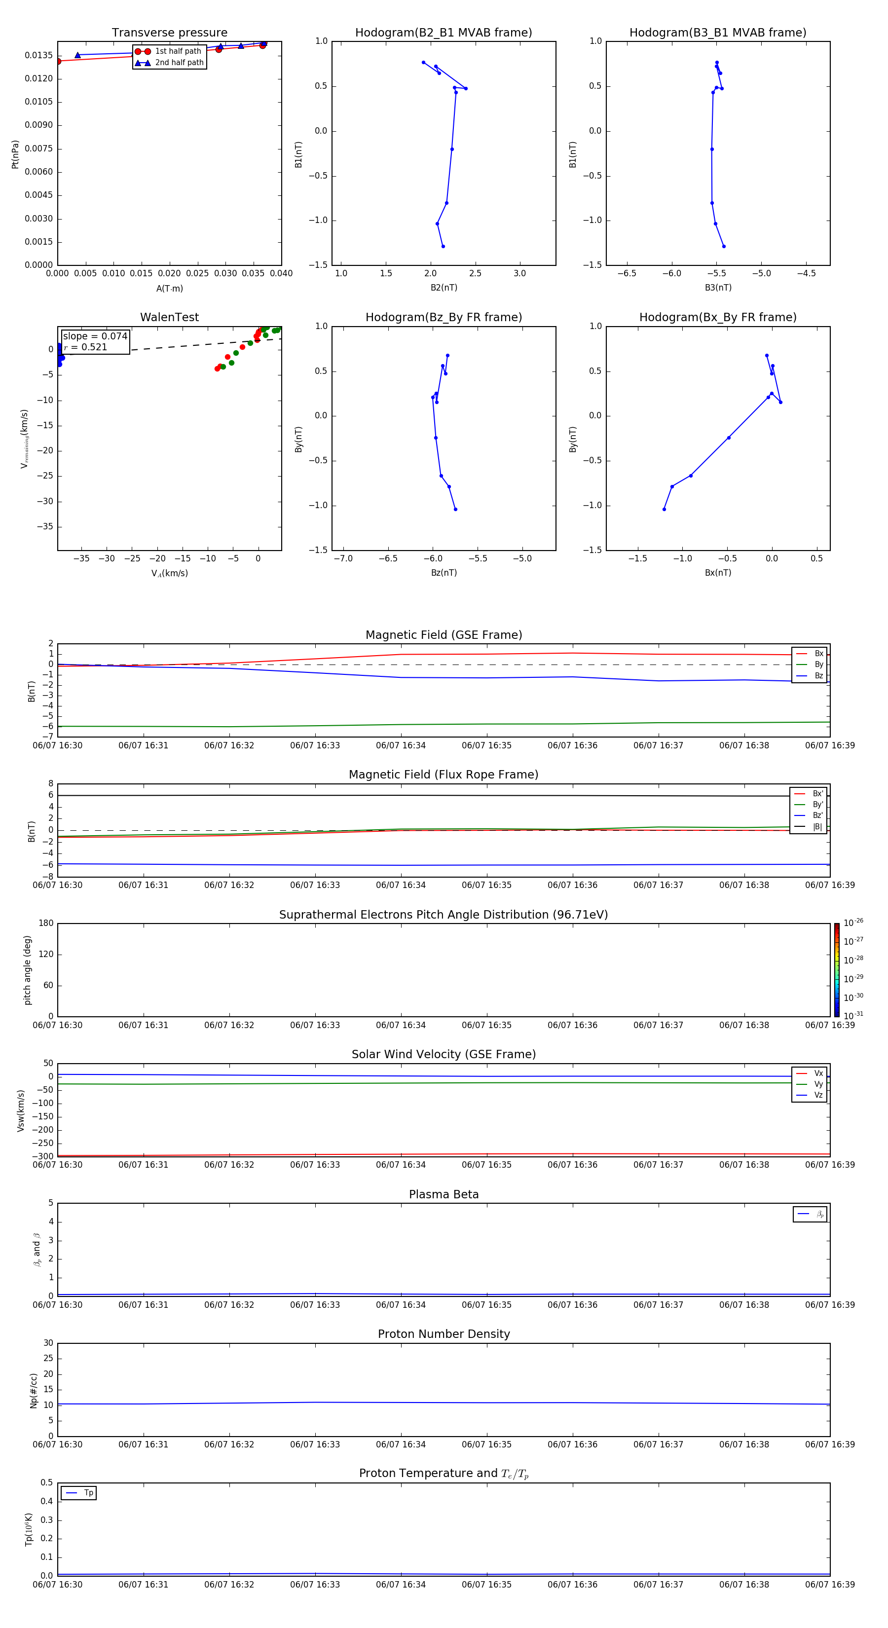The image size is (888, 1628).
Task: Click the red Vx curve in Solar Wind panel
Action: click(443, 1154)
